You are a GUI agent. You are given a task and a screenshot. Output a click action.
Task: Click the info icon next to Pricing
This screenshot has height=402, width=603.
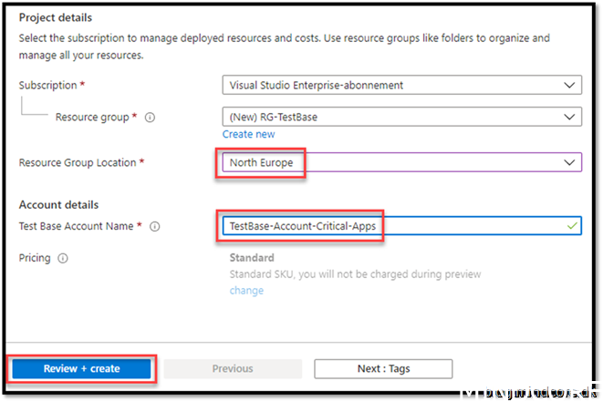tap(63, 259)
